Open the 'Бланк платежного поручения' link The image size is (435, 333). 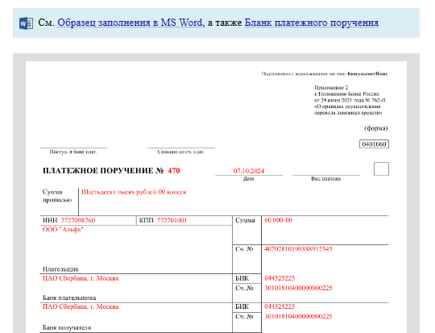312,23
